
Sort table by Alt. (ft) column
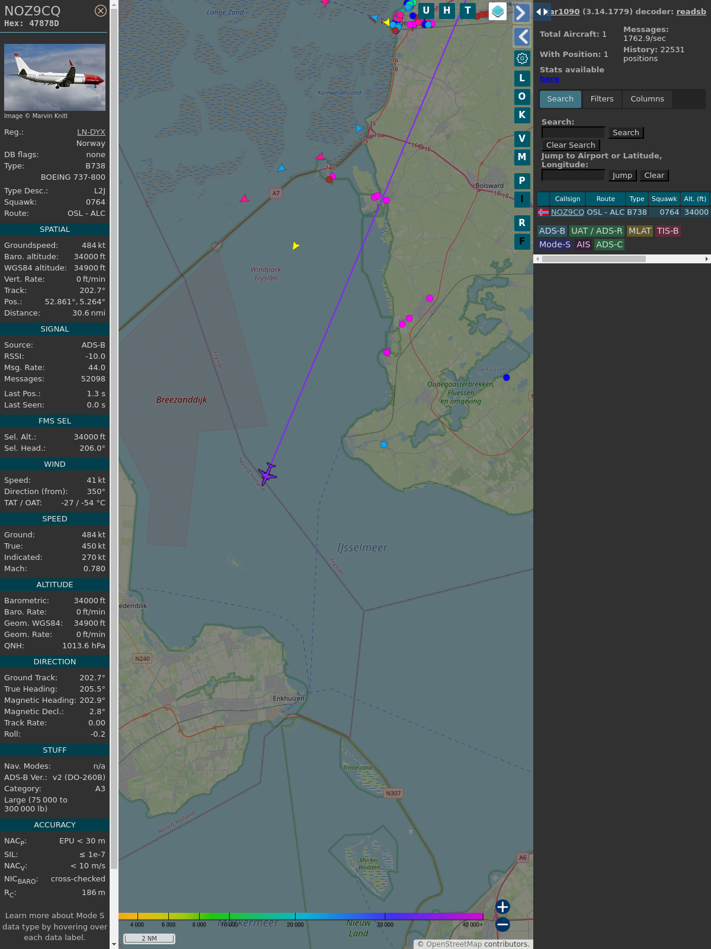point(695,199)
